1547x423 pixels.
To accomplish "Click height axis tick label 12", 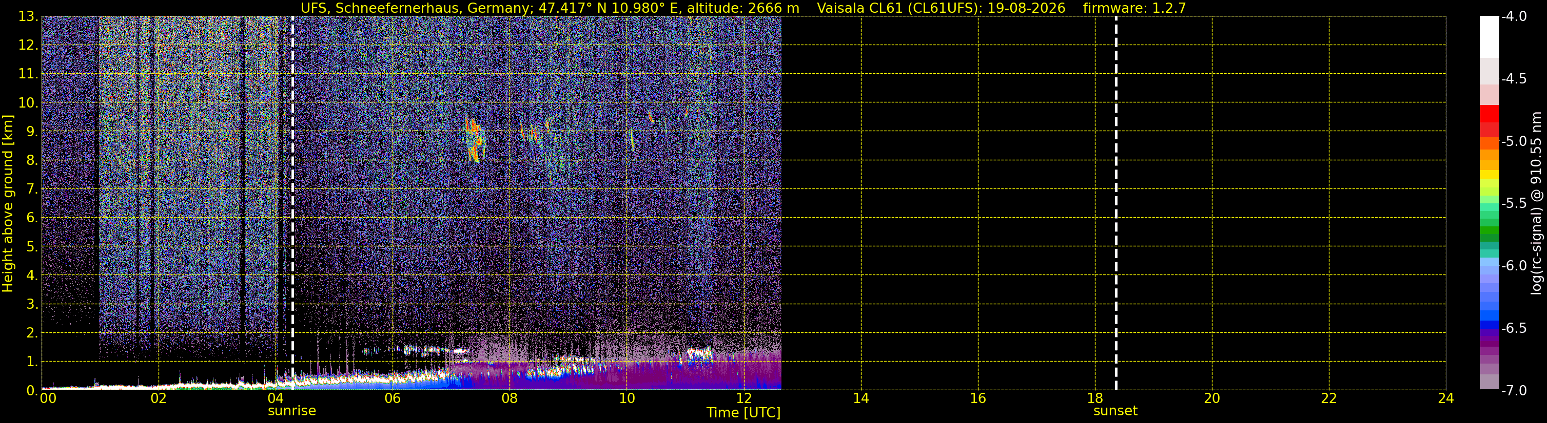I will [28, 46].
